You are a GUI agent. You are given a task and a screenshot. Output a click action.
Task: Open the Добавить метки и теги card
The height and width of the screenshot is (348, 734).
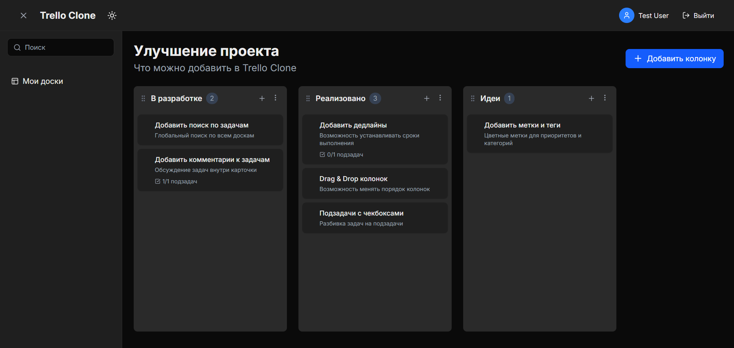coord(539,134)
